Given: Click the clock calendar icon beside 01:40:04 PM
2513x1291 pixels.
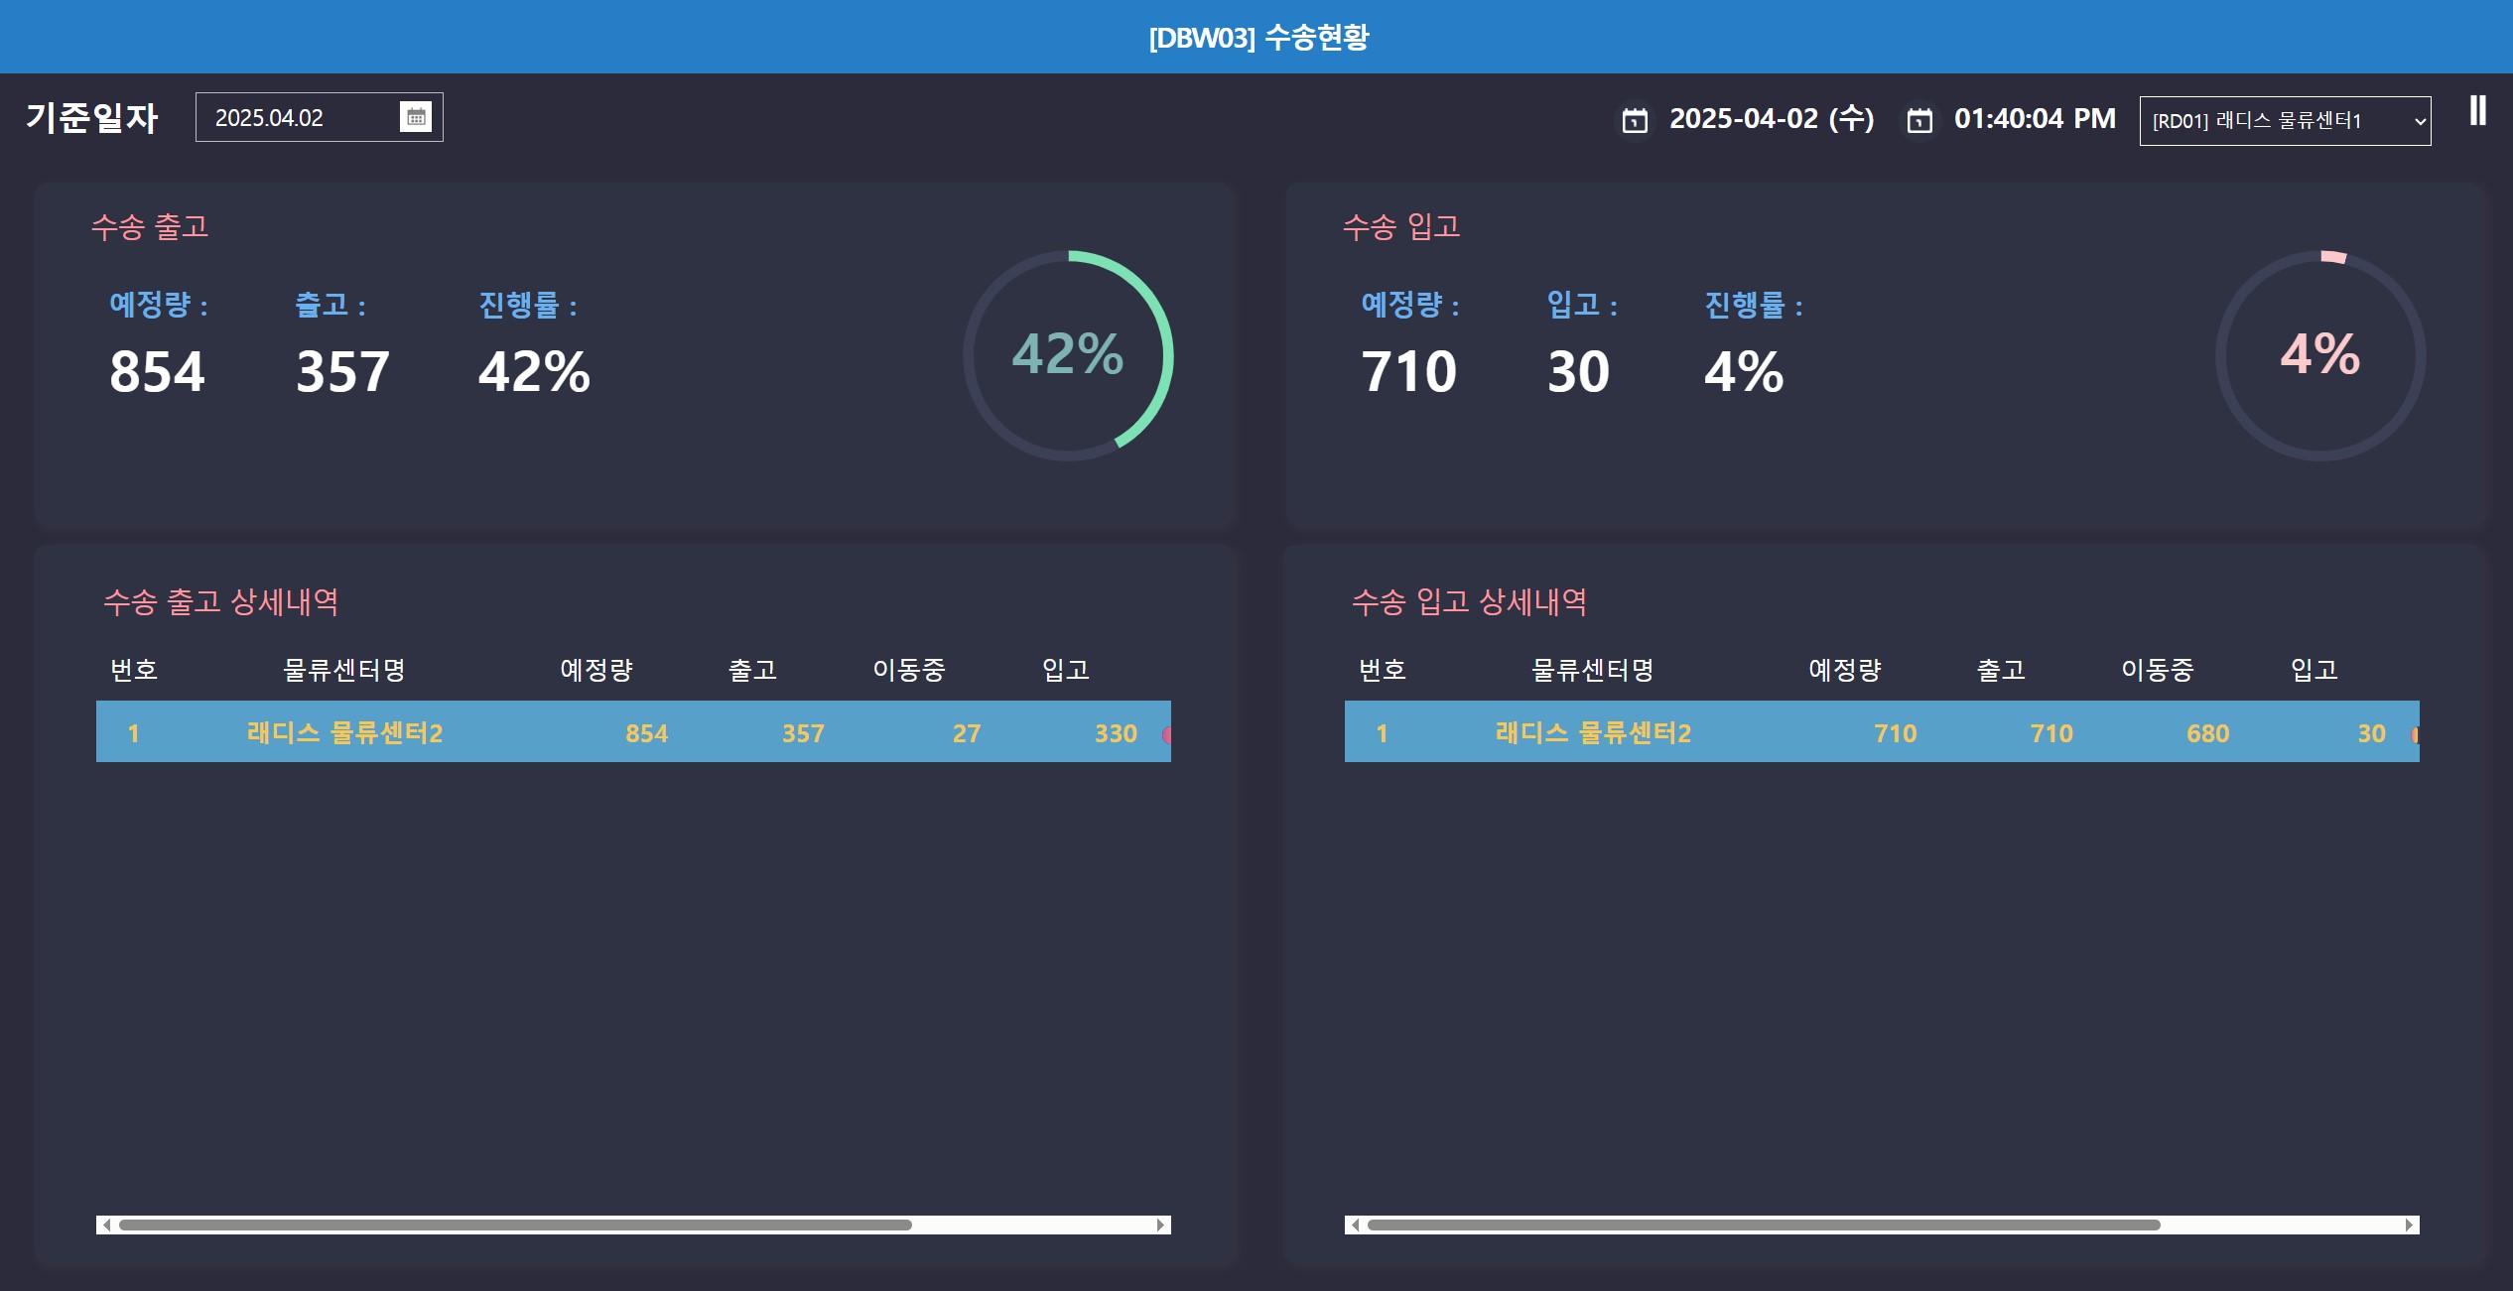Looking at the screenshot, I should pos(1919,120).
